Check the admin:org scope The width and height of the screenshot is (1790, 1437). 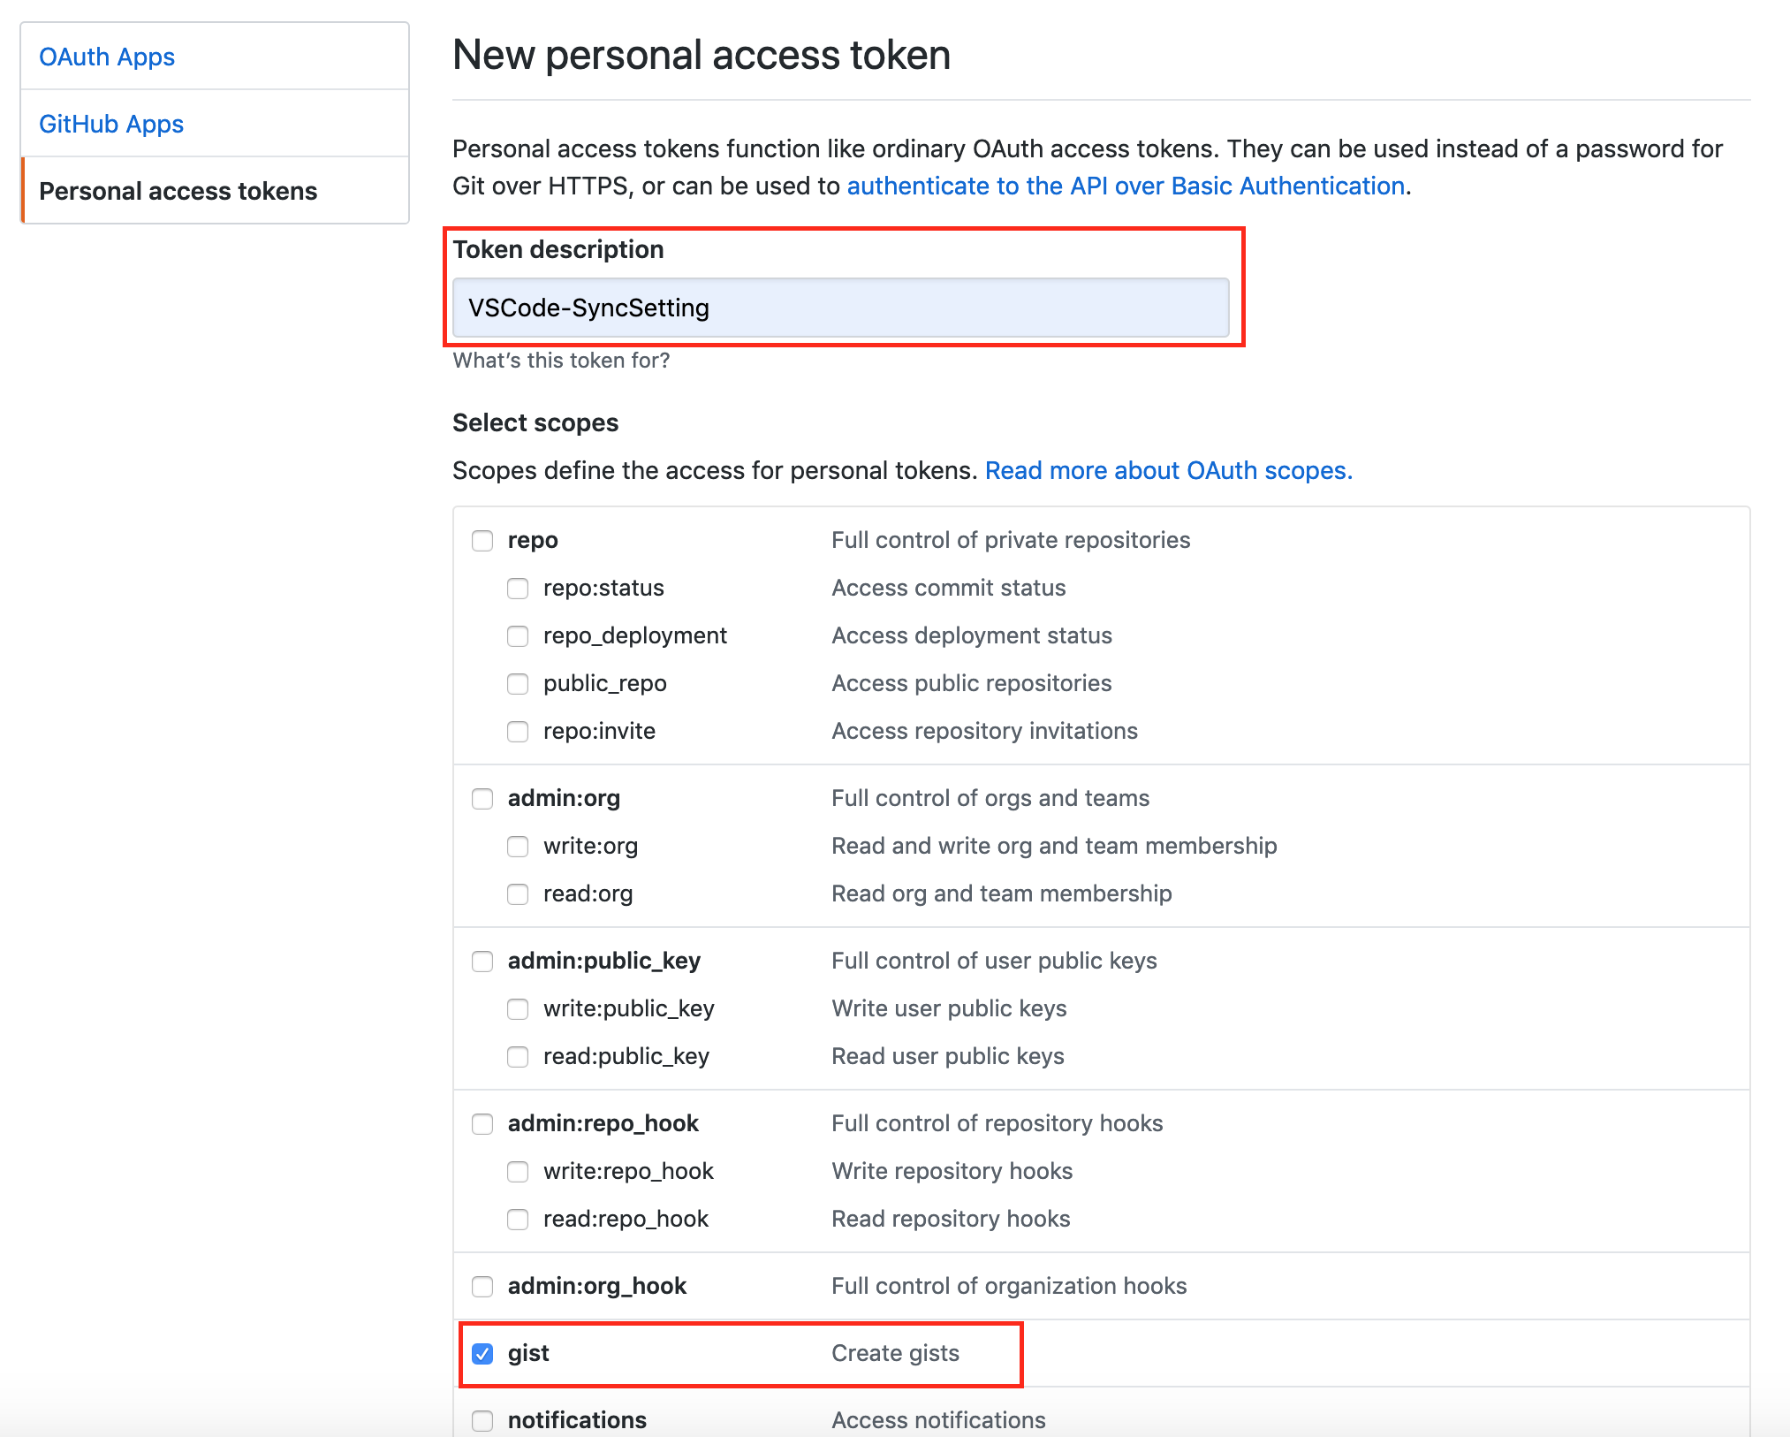482,798
